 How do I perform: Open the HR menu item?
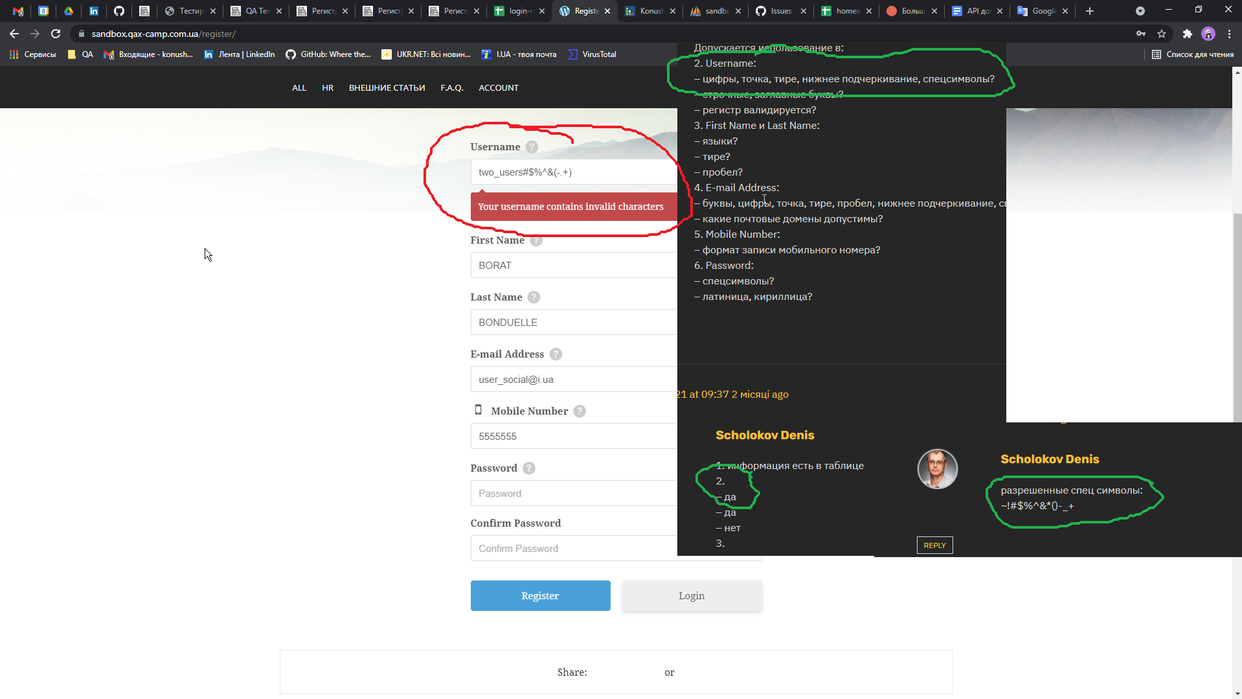click(x=328, y=88)
